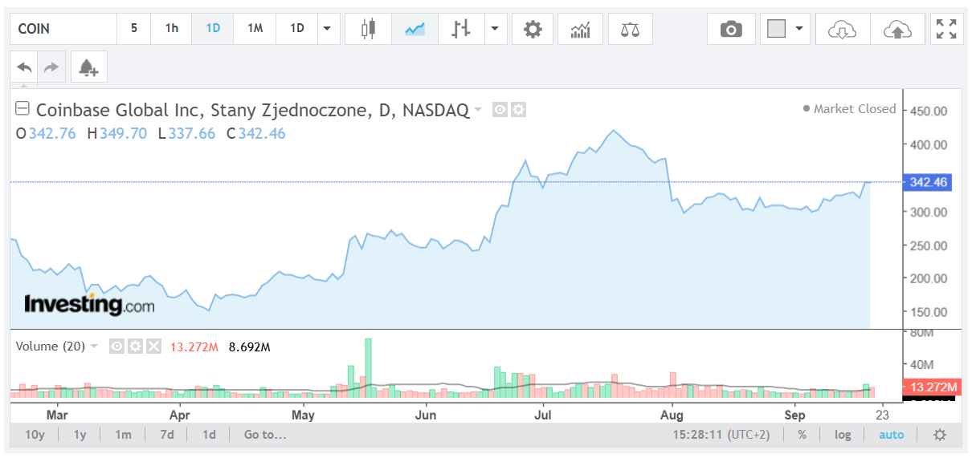Select candlestick chart type icon
Screen dimensions: 972x458
(x=369, y=29)
